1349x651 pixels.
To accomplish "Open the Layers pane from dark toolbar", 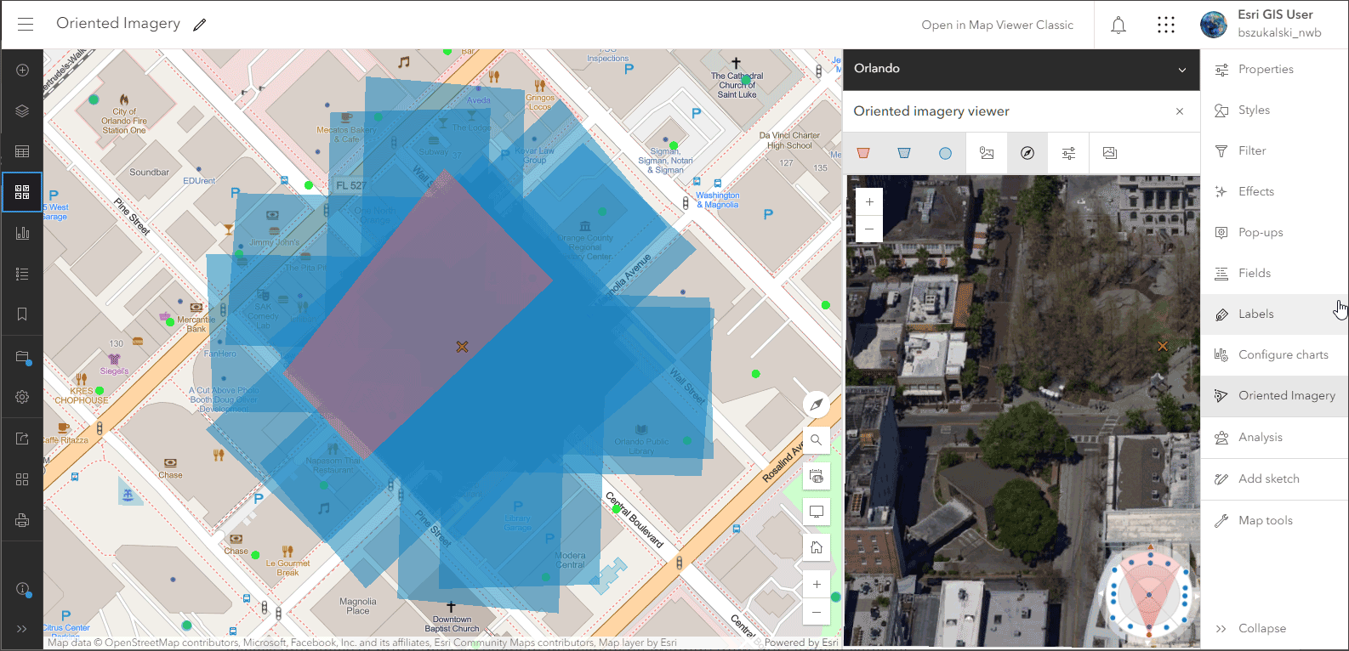I will click(22, 110).
